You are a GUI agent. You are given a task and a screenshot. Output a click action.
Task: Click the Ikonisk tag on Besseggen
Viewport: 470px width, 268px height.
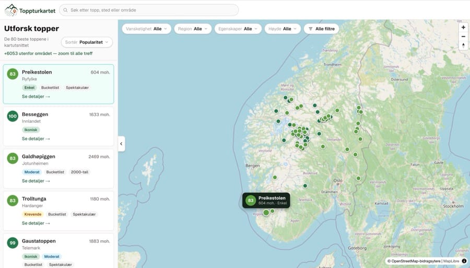[x=31, y=130]
